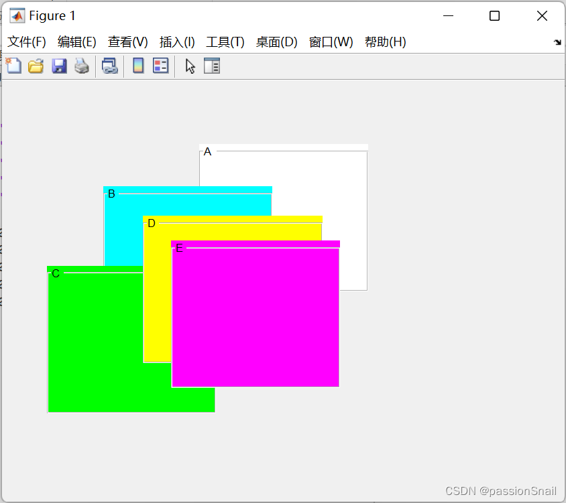Click the panel title letter C
The height and width of the screenshot is (503, 566).
(56, 274)
